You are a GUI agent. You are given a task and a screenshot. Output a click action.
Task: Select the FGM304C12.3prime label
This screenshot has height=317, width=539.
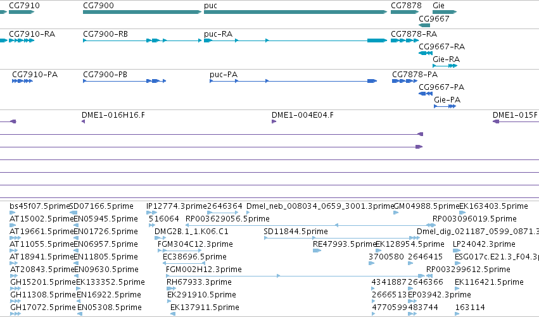[195, 244]
